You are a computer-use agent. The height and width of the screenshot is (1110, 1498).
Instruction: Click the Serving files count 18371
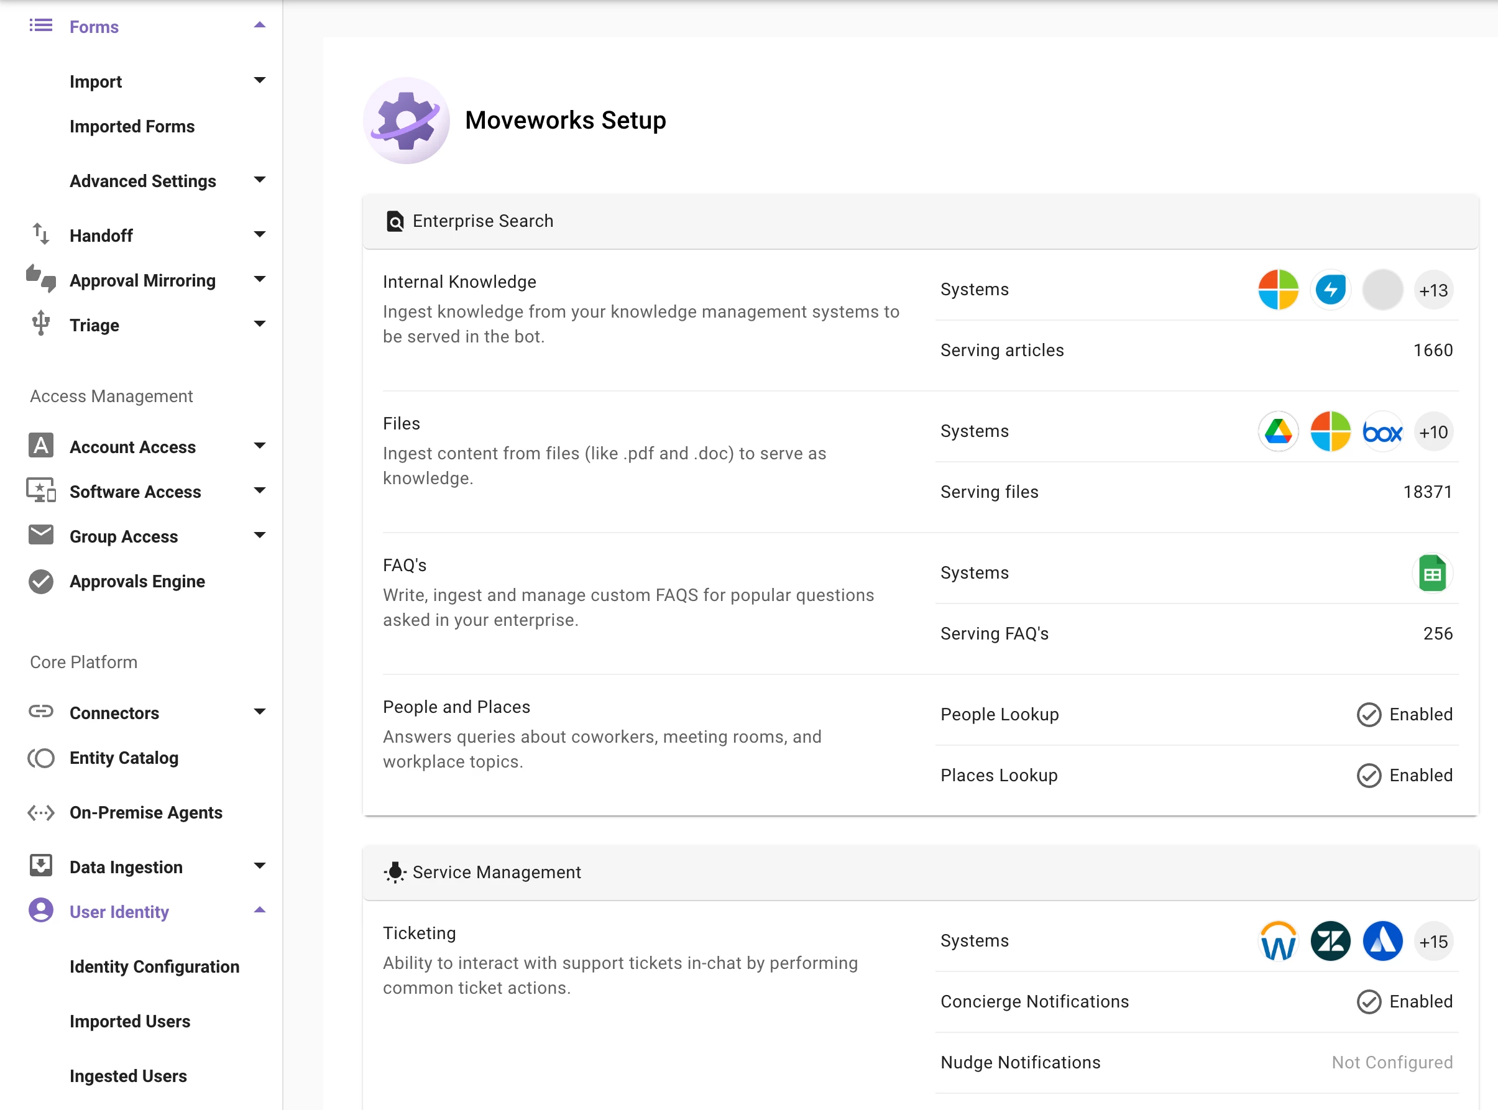coord(1428,492)
